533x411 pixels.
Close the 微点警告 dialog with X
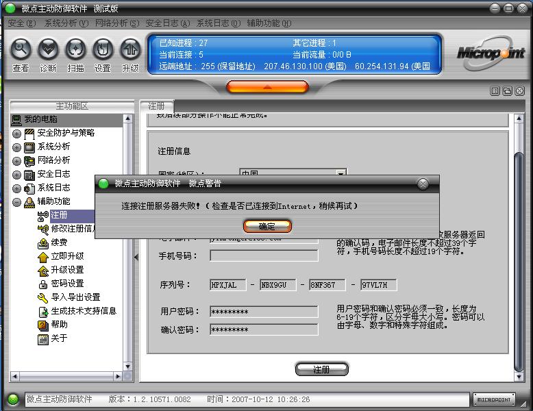tap(423, 184)
